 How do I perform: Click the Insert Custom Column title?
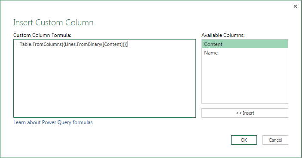(x=53, y=22)
